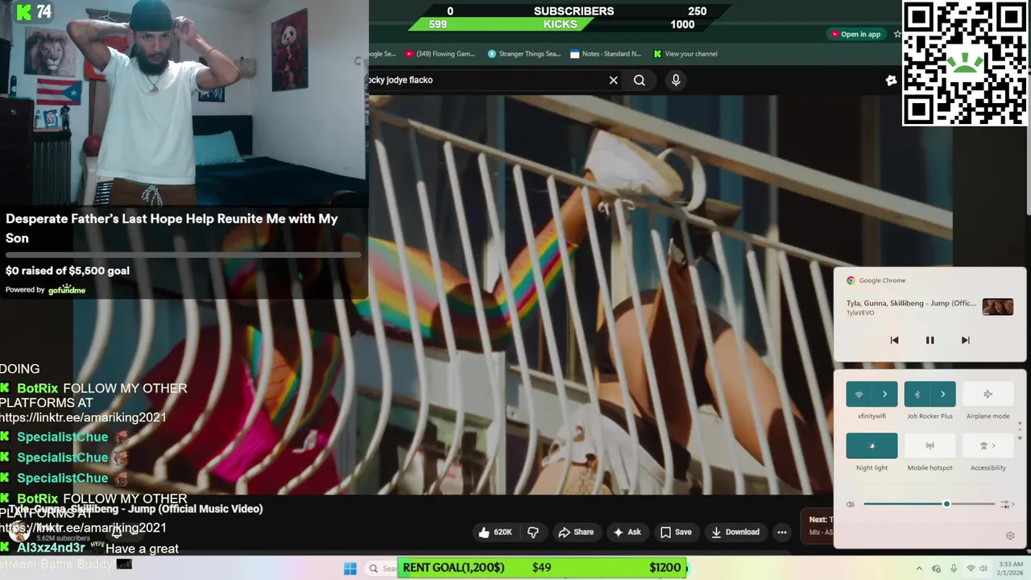Click the taskbar search box
Screen dimensions: 1031x580
coord(382,568)
